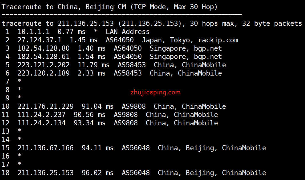Click AS9808 in the 111.24.2.237 row
The width and height of the screenshot is (305, 180).
[126, 115]
